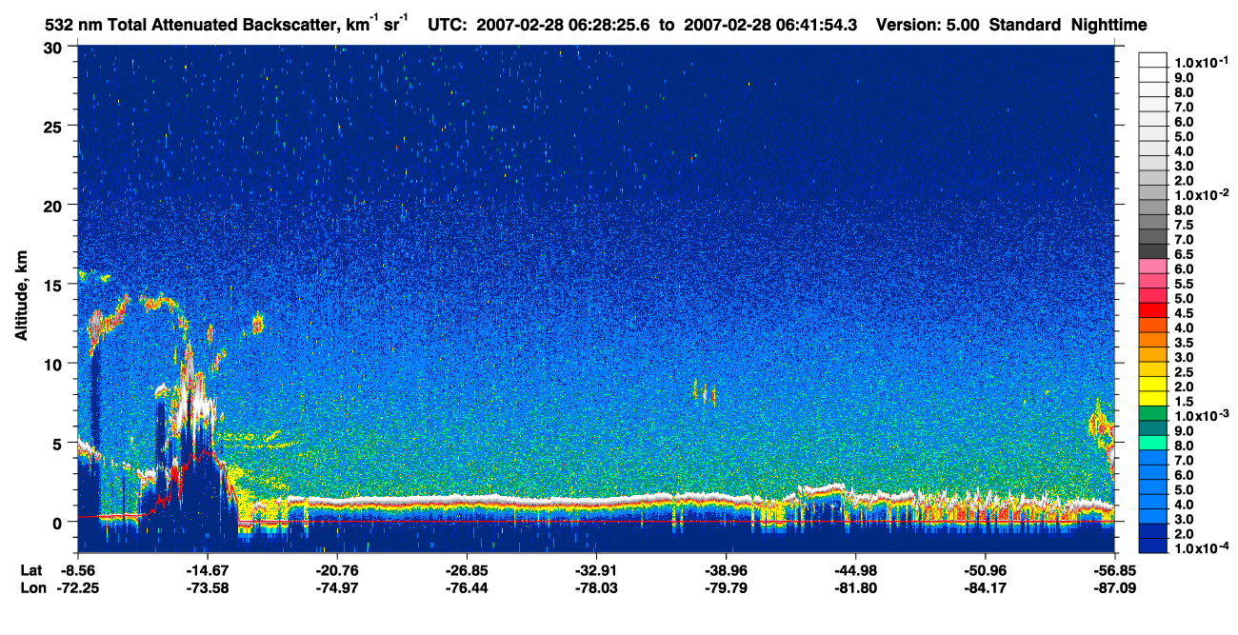Click the colorbar label '2.5'
Image resolution: width=1238 pixels, height=635 pixels.
click(1184, 372)
